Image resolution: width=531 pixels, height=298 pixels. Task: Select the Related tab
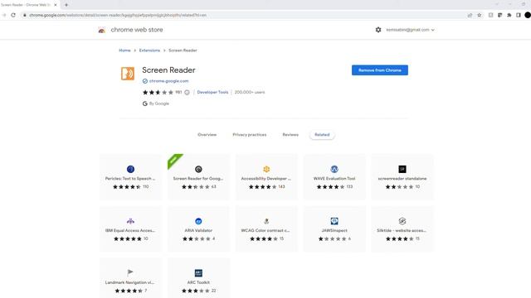[x=322, y=134]
